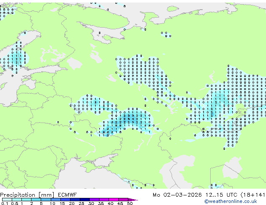The image size is (266, 205).
Task: Click the legend scale label "25"
Action: [81, 203]
